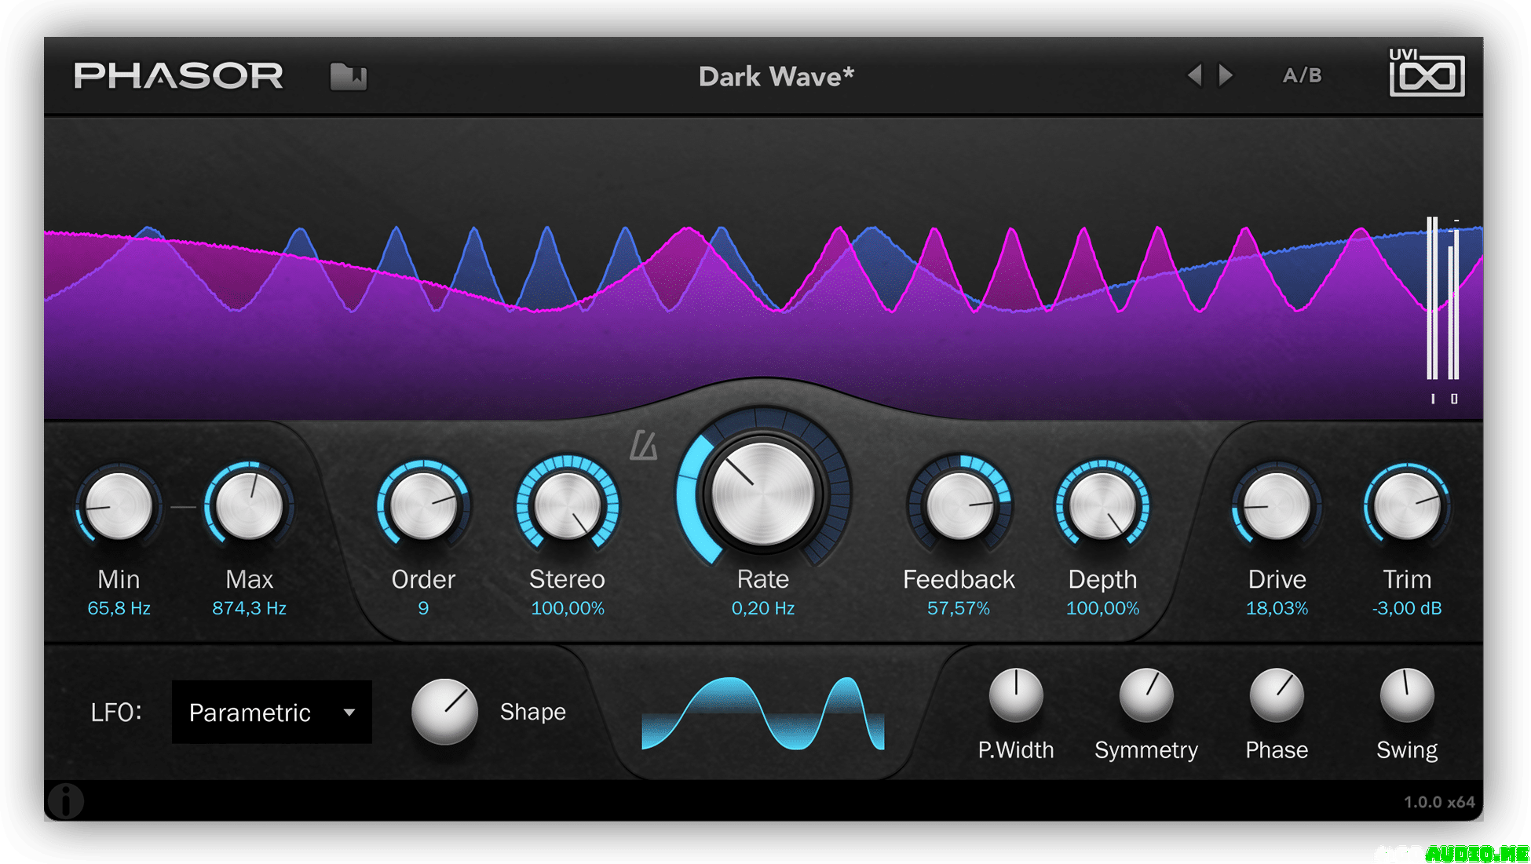
Task: Open the info icon at bottom left
Action: click(x=65, y=801)
